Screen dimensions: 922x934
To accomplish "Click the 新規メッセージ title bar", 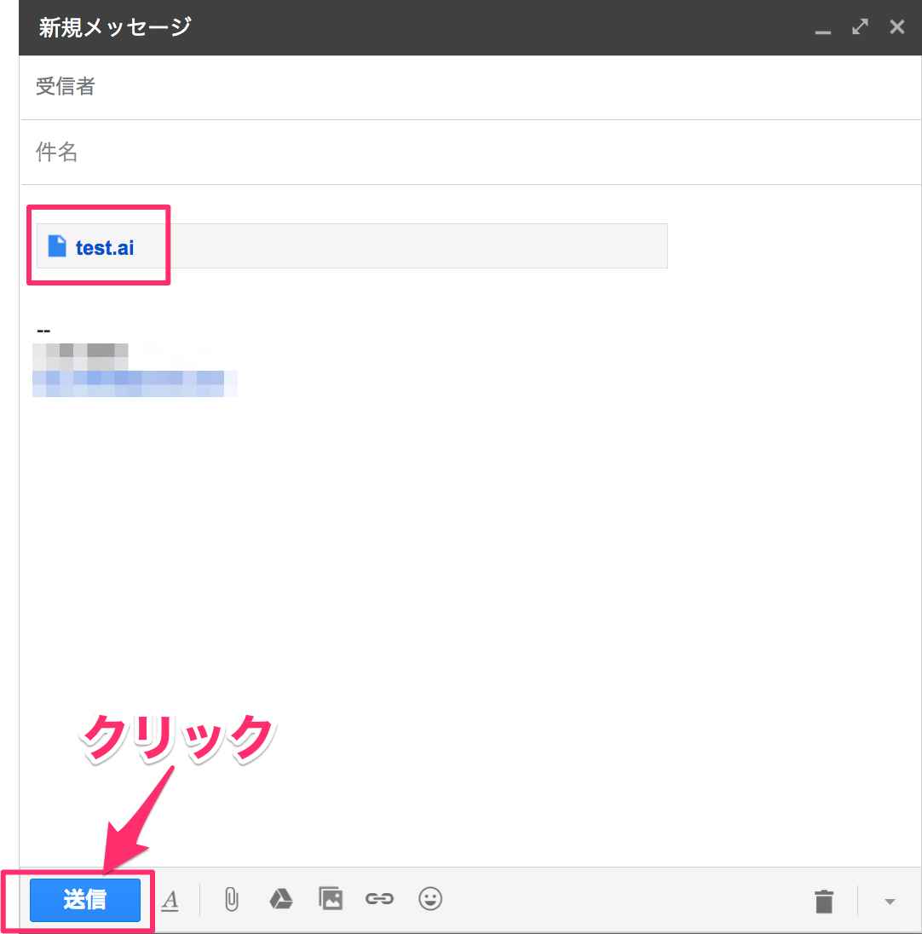I will tap(470, 27).
